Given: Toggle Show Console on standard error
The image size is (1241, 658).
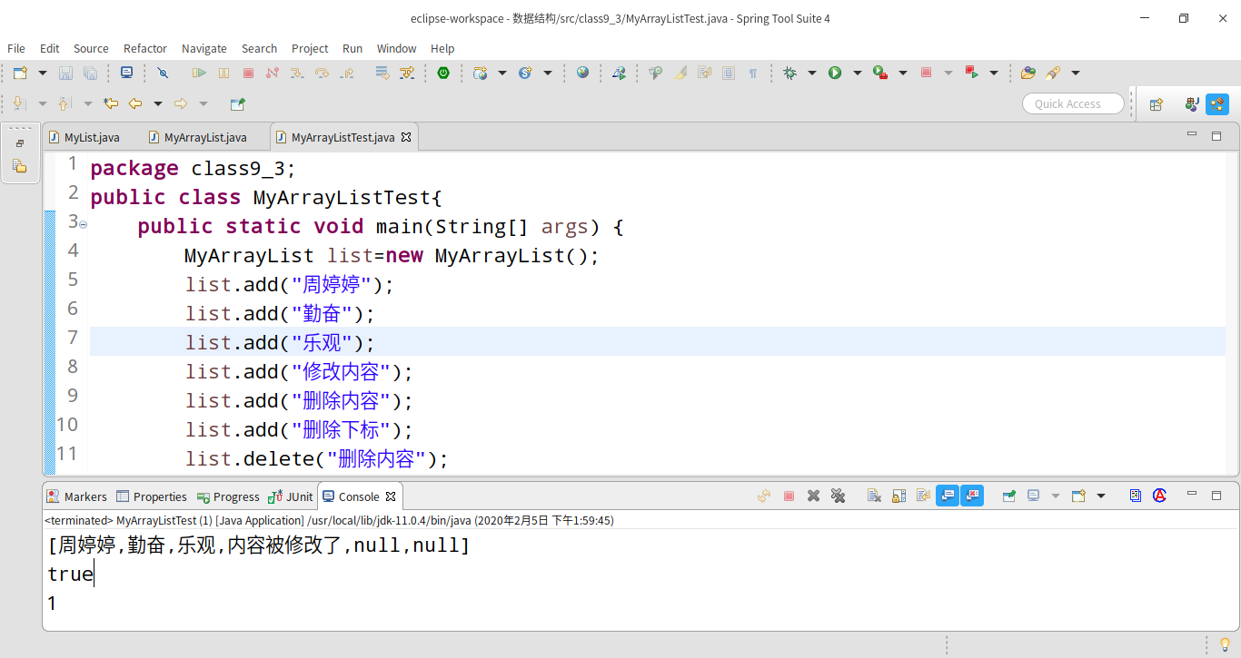Looking at the screenshot, I should (972, 496).
